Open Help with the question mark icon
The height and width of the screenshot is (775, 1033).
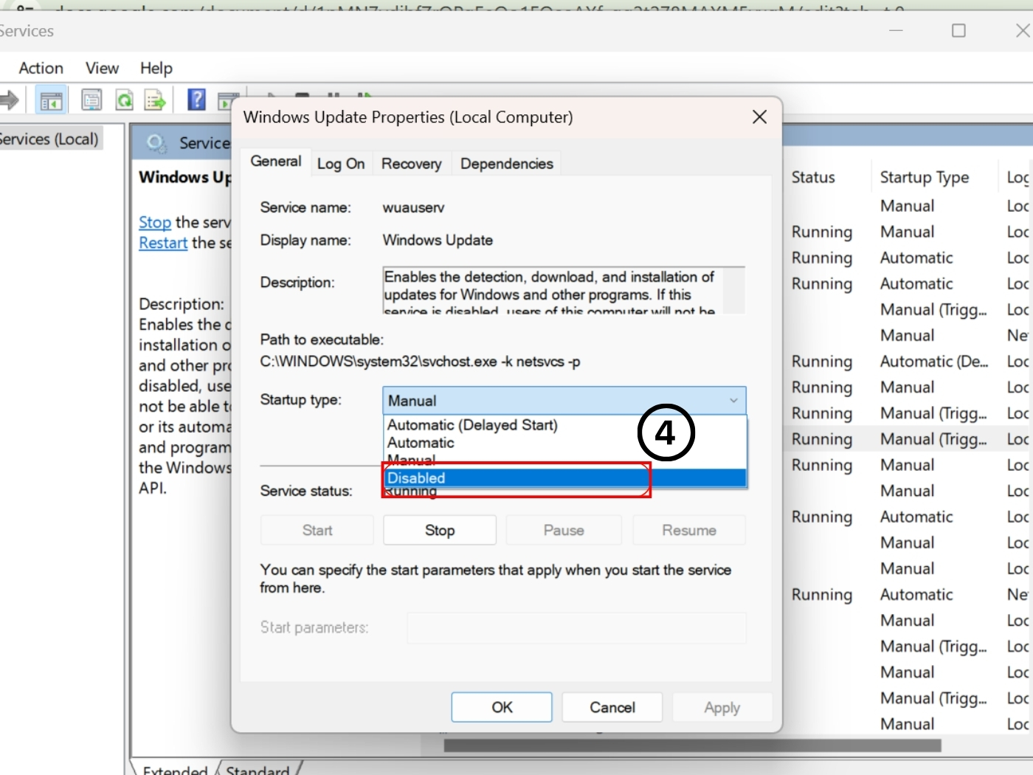[196, 99]
